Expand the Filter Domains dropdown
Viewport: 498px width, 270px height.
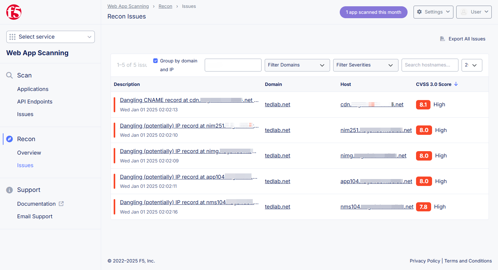(x=297, y=65)
